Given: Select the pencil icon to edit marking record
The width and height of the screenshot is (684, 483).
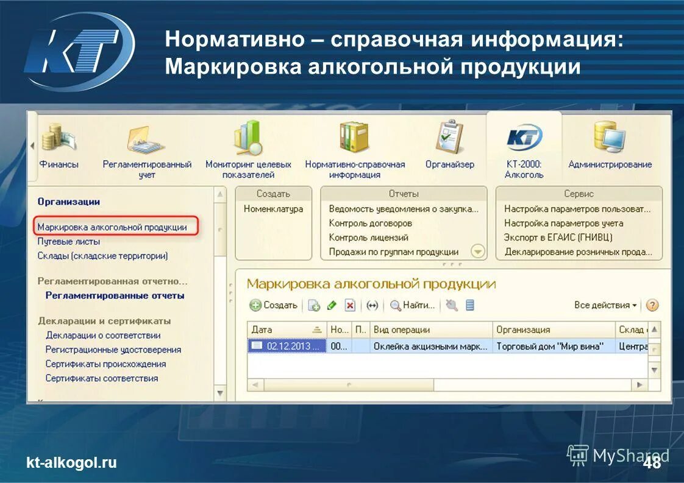Looking at the screenshot, I should click(332, 305).
